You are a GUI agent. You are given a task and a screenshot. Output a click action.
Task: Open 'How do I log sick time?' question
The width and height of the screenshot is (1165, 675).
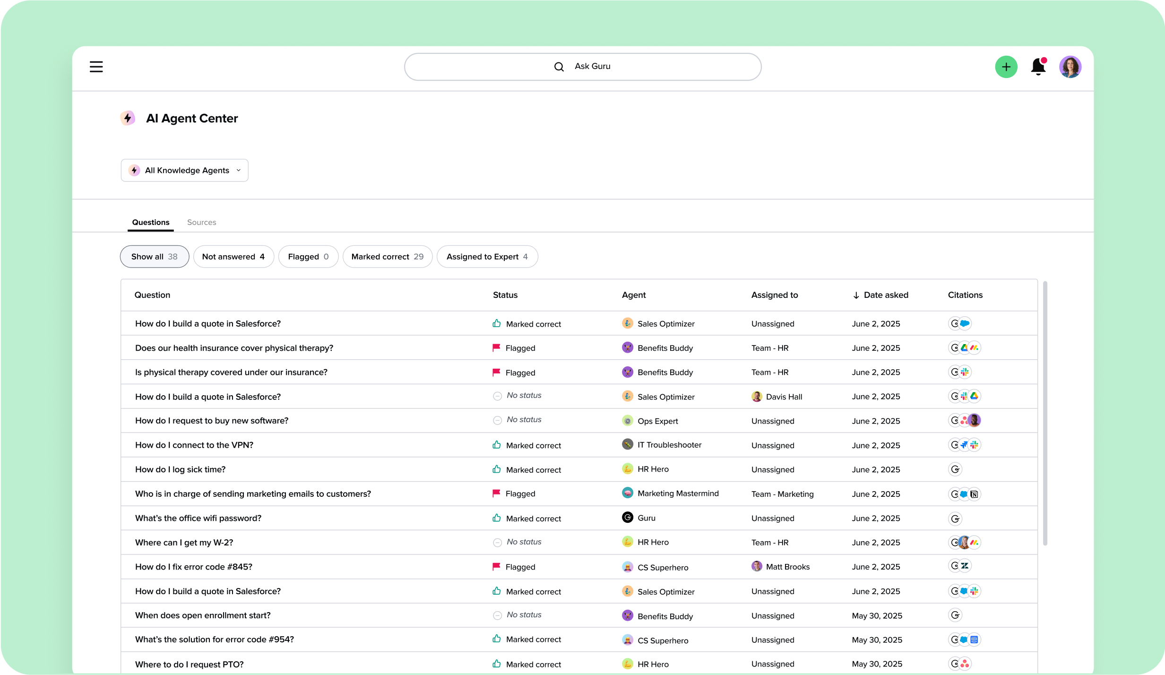click(180, 469)
